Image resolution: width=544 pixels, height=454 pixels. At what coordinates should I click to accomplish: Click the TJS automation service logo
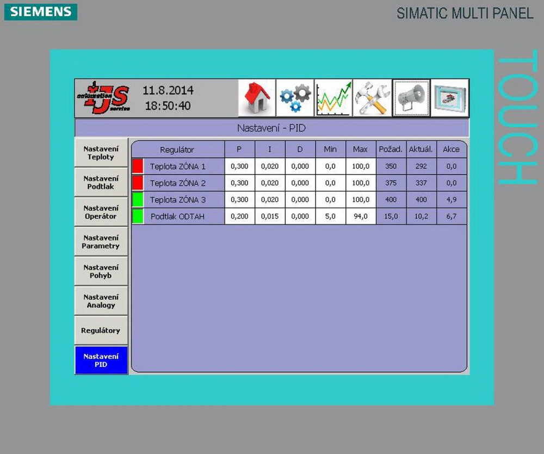103,98
